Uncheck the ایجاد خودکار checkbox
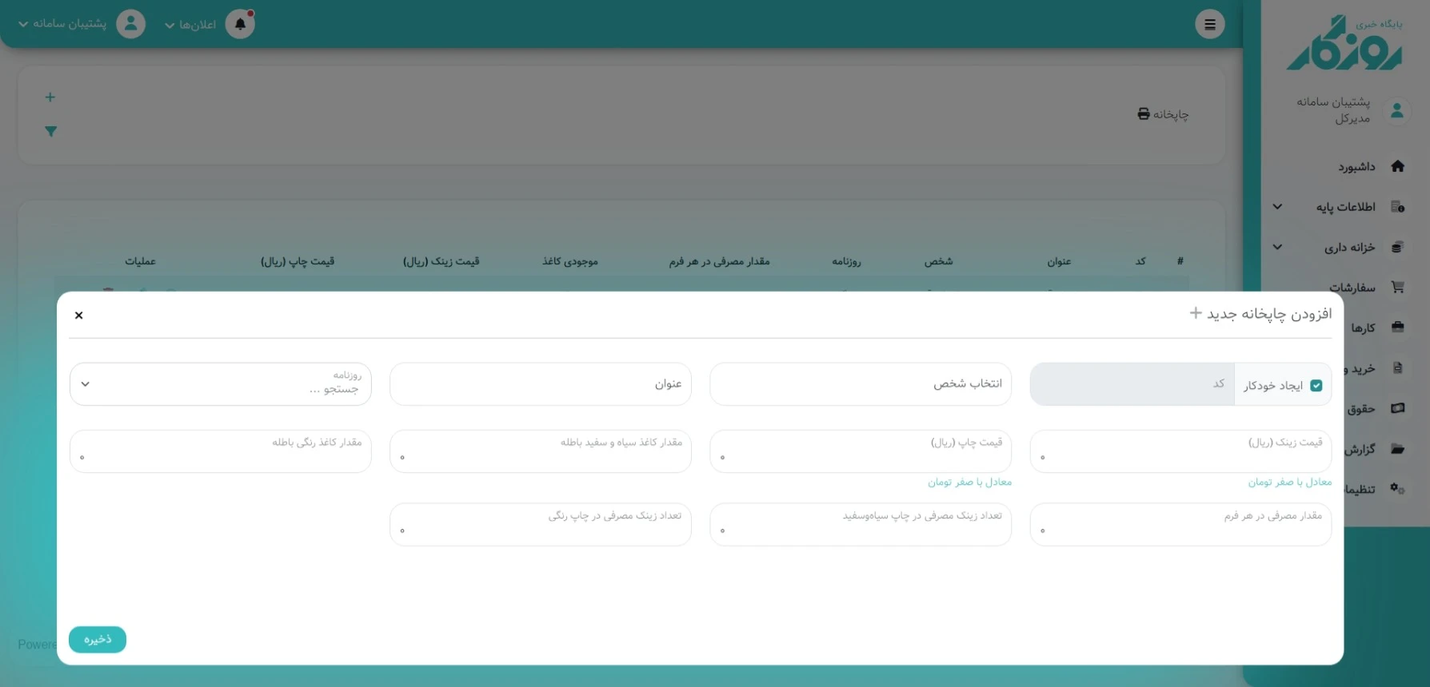The image size is (1430, 687). coord(1316,385)
